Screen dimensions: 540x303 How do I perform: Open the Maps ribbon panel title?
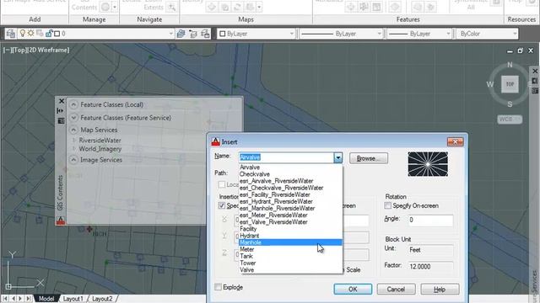[246, 19]
